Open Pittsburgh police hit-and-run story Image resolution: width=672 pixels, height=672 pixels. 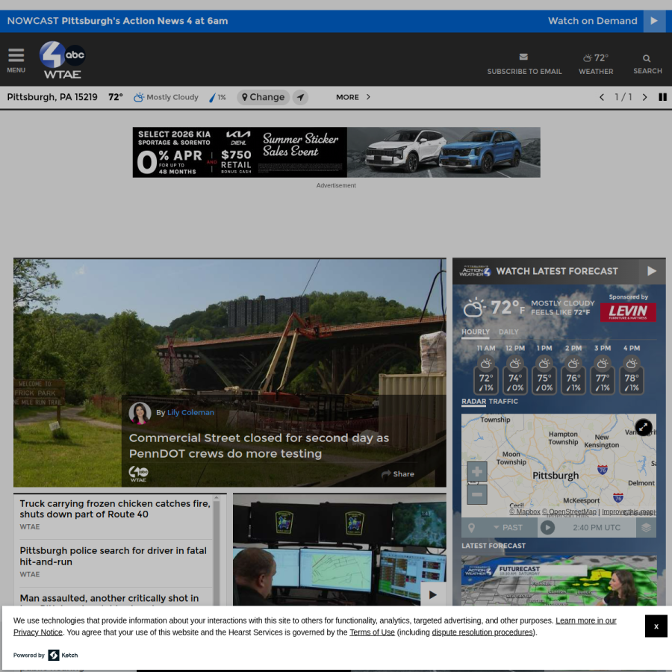pos(113,556)
